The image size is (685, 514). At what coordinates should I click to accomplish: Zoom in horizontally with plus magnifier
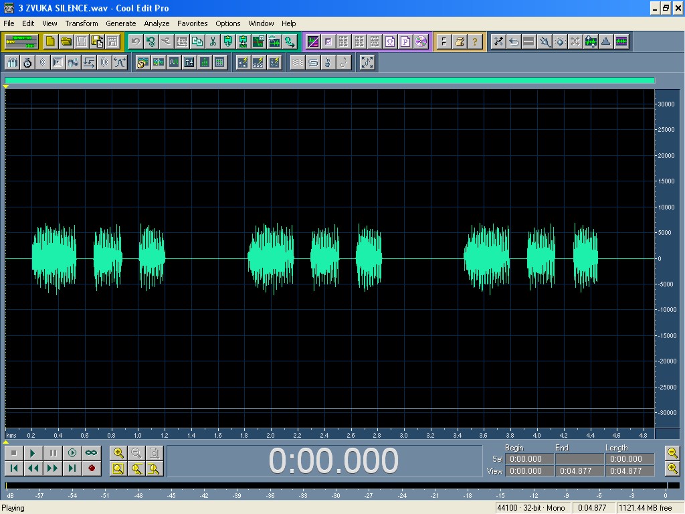(x=118, y=453)
